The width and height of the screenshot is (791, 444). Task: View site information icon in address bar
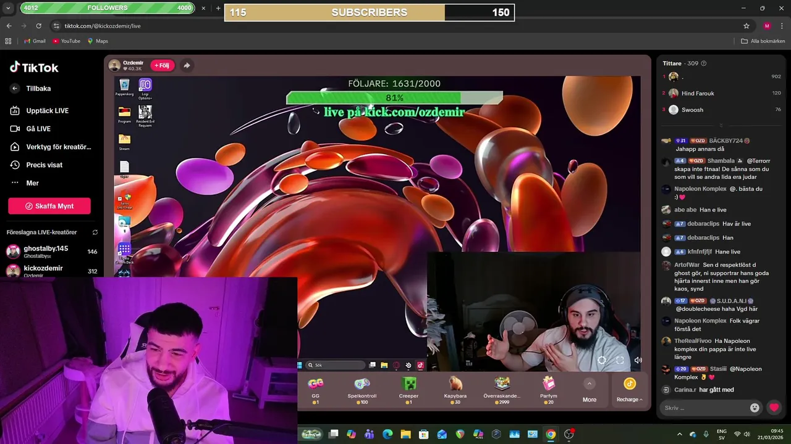[56, 26]
